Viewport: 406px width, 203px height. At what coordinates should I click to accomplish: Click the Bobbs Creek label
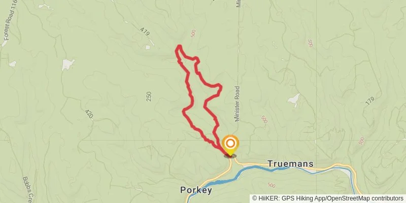(x=27, y=190)
